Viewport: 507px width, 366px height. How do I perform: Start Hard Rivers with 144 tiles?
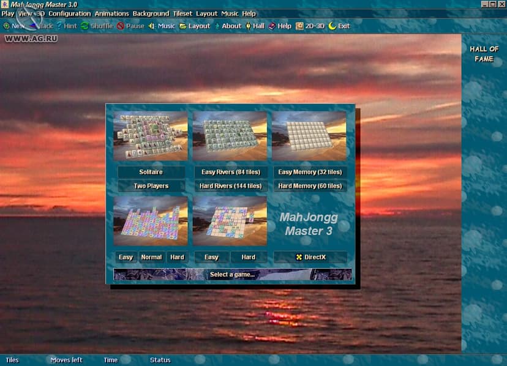231,186
